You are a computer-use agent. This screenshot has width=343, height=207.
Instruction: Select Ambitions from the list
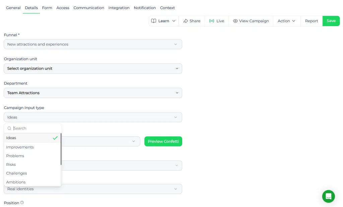(32, 182)
